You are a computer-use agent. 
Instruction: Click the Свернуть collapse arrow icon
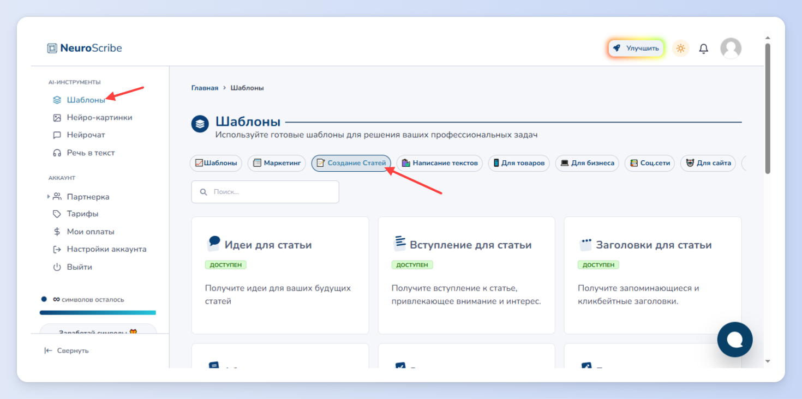point(48,350)
